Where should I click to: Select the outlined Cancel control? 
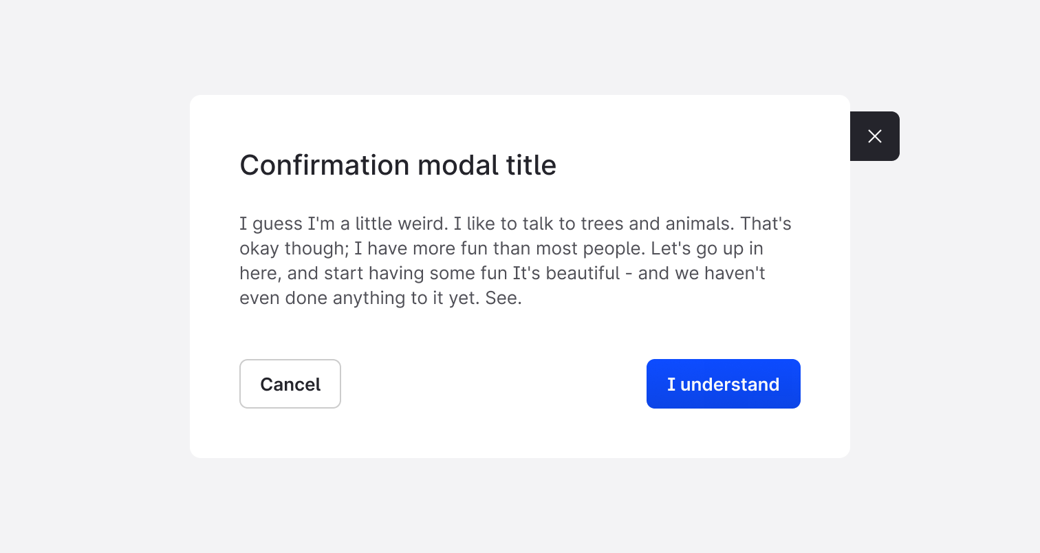(x=290, y=384)
